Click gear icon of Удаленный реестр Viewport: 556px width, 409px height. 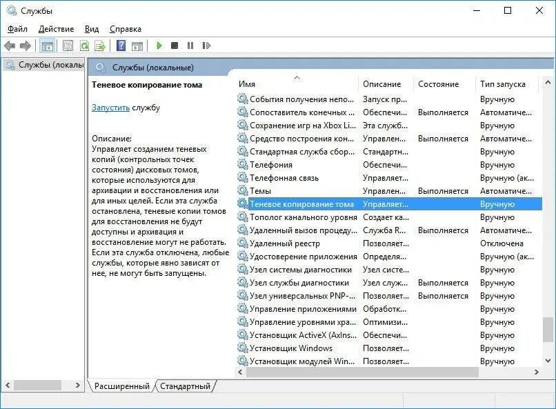pos(243,243)
